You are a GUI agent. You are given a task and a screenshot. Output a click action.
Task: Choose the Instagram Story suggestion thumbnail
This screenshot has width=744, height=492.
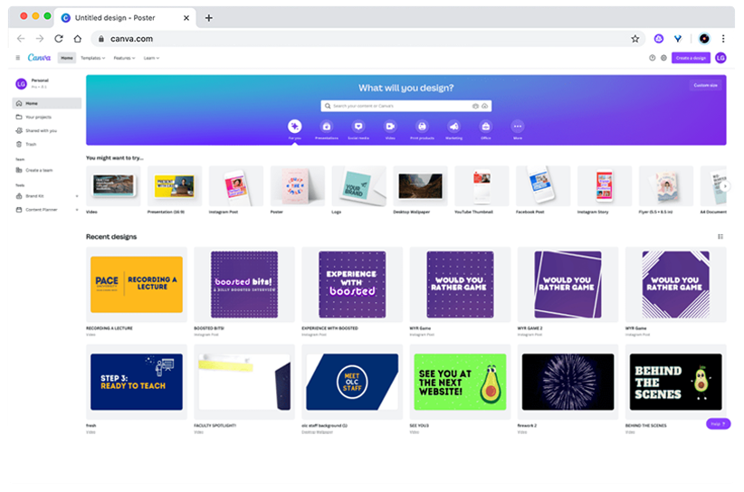[605, 185]
